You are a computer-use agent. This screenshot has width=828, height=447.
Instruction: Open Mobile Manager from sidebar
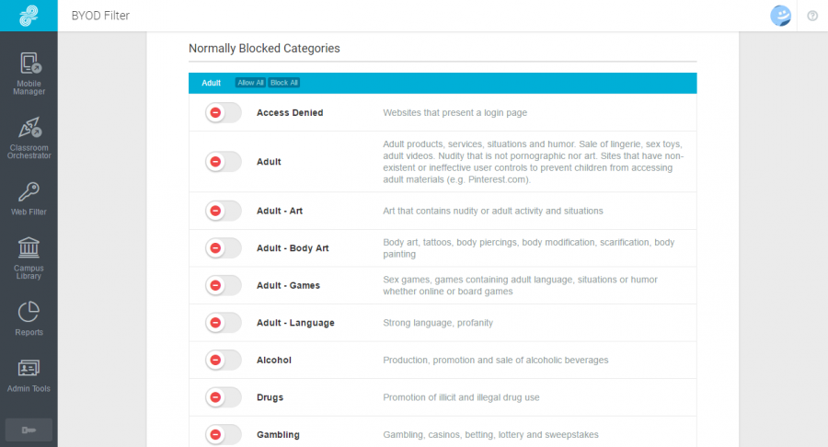29,74
